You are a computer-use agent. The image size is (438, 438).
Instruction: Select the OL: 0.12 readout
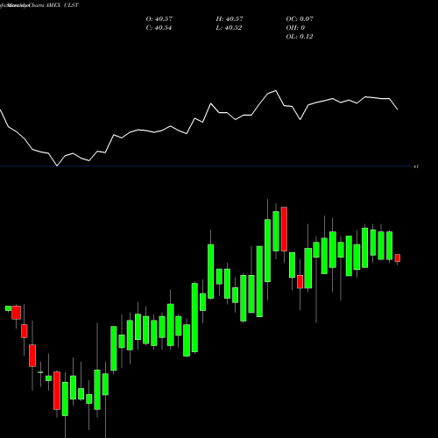pos(300,37)
